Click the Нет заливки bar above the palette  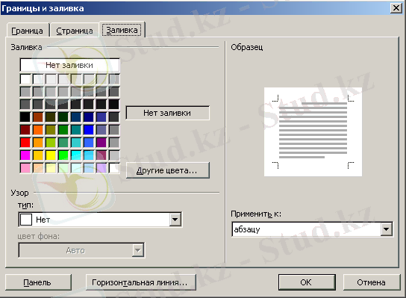[69, 65]
